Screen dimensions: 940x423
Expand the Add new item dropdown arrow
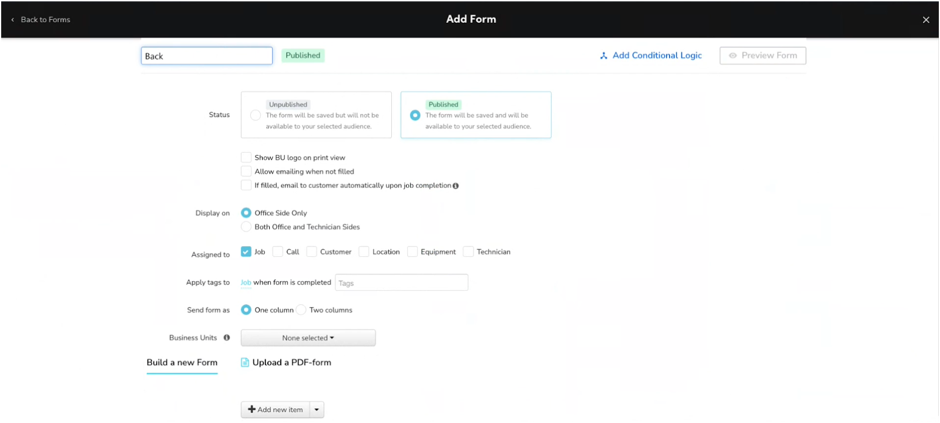[317, 409]
